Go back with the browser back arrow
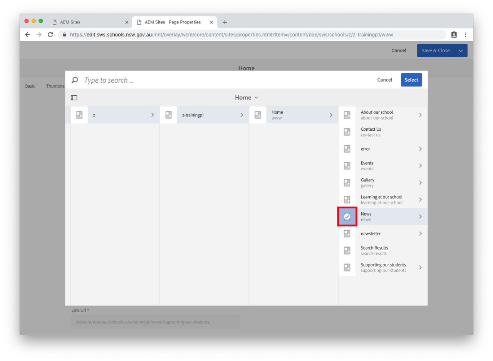This screenshot has height=361, width=493. 27,35
